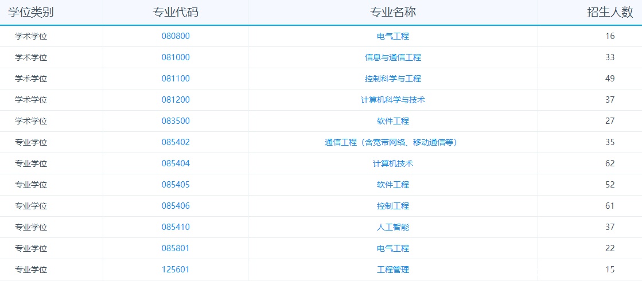The image size is (642, 281).
Task: Click the major code 080800 link
Action: pos(176,36)
